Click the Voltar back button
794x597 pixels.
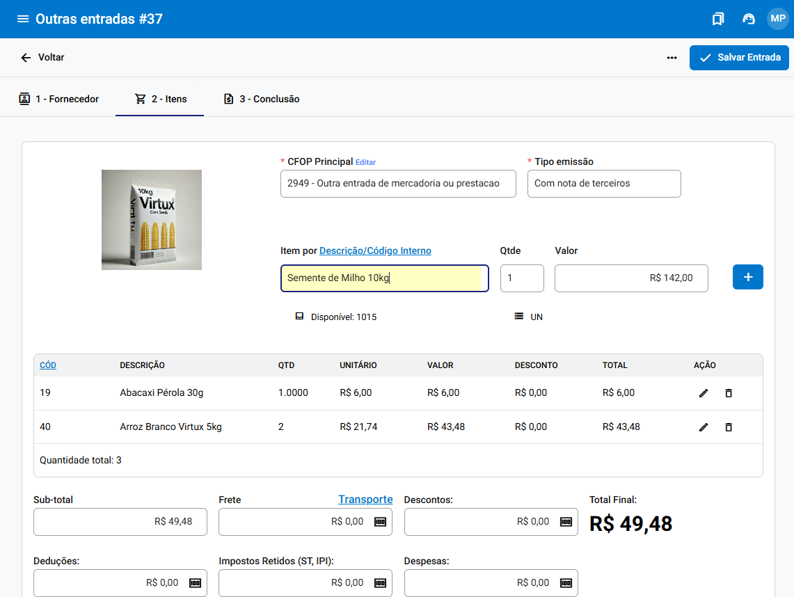click(43, 58)
